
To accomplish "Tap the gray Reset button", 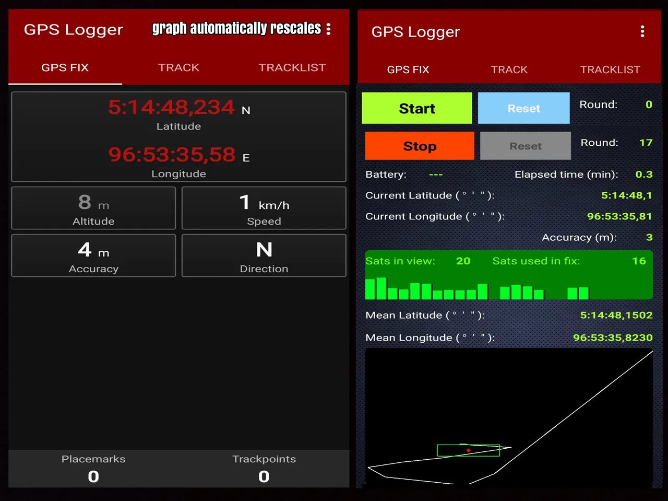I will pyautogui.click(x=526, y=146).
